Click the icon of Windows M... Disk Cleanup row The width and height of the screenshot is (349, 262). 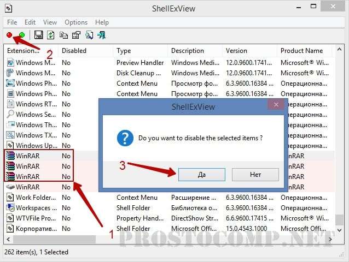10,73
